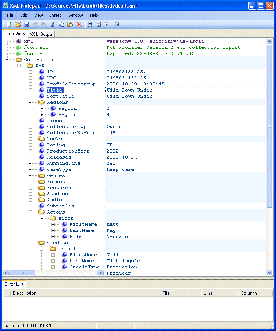This screenshot has width=276, height=331.
Task: Click the nudge node down icon
Action: pos(99,24)
